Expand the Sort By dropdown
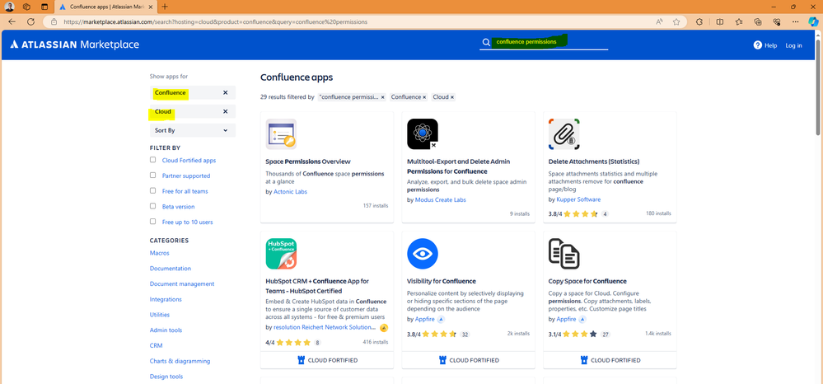 tap(193, 130)
